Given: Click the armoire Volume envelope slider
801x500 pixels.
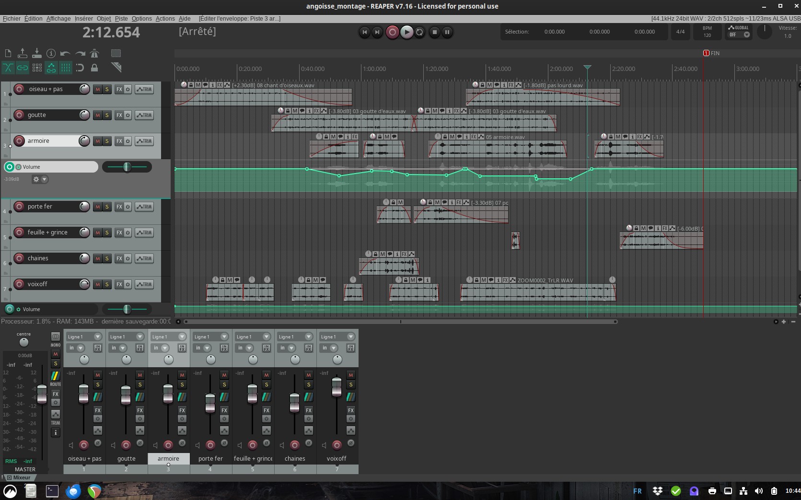Looking at the screenshot, I should click(x=127, y=167).
